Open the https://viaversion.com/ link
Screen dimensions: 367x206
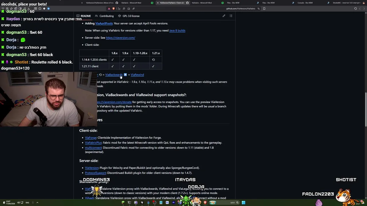coord(120,38)
